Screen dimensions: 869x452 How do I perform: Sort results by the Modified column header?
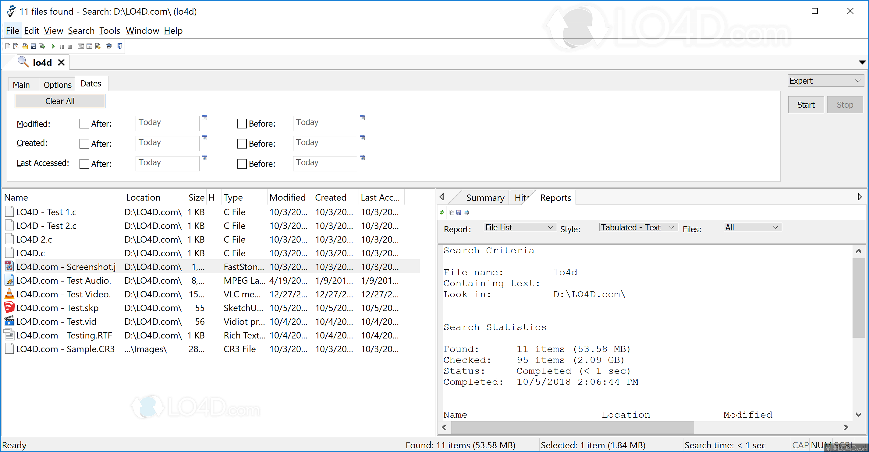[290, 198]
